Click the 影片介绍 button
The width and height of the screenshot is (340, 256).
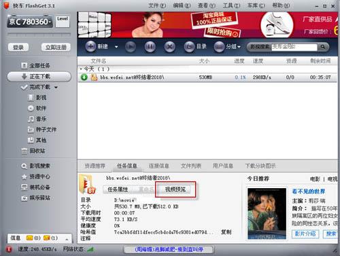(x=305, y=234)
